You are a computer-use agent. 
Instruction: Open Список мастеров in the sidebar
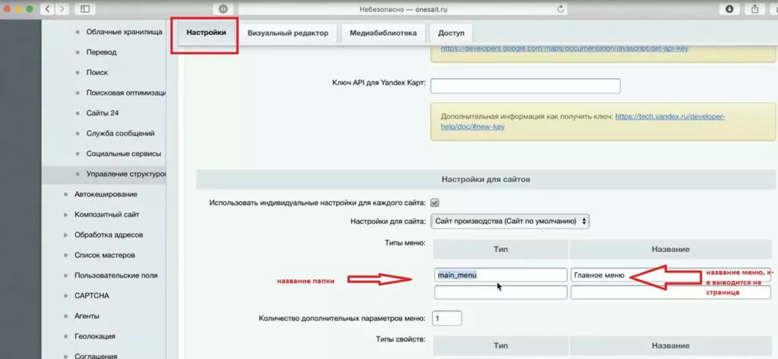[105, 255]
